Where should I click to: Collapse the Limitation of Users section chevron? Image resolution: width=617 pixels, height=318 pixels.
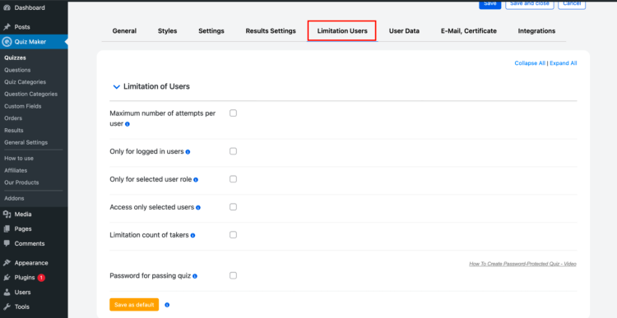pos(116,87)
